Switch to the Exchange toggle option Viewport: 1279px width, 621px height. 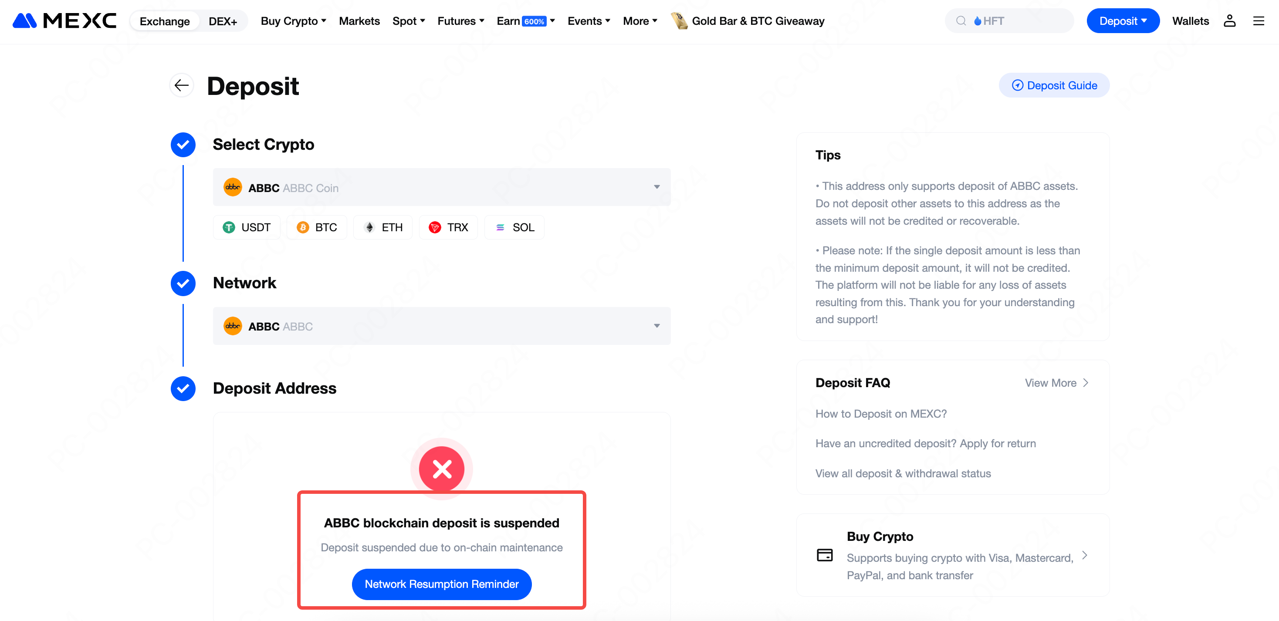pyautogui.click(x=164, y=21)
